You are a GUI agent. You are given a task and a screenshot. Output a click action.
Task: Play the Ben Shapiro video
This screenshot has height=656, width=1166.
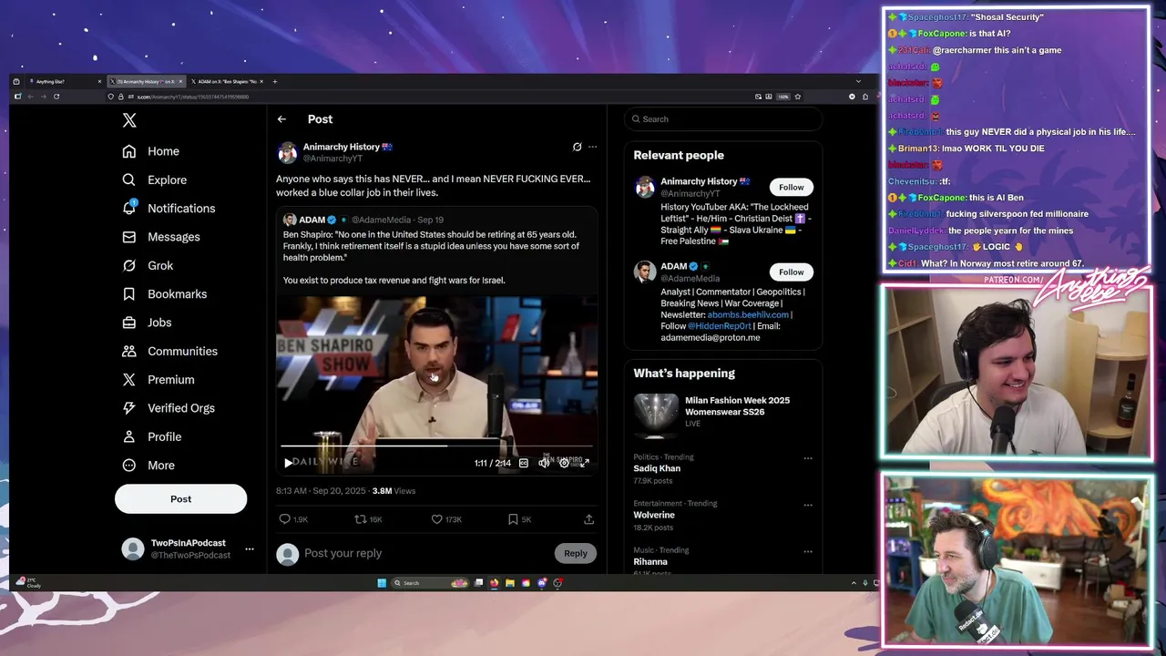pos(289,463)
